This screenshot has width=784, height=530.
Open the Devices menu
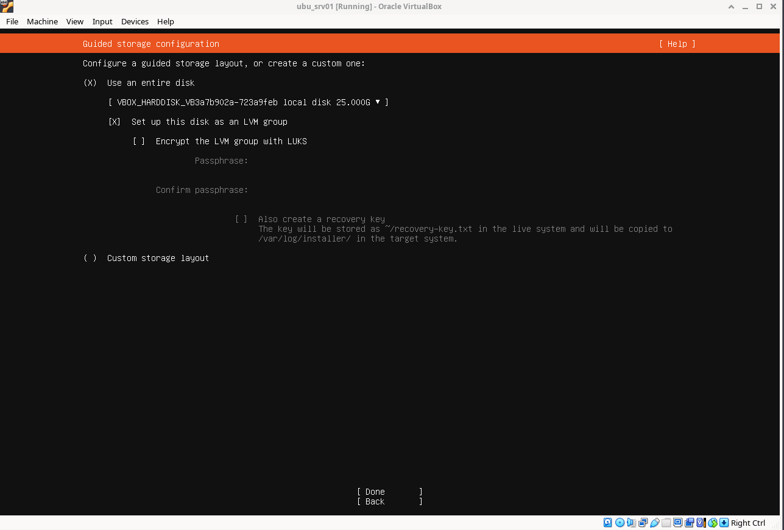[135, 21]
